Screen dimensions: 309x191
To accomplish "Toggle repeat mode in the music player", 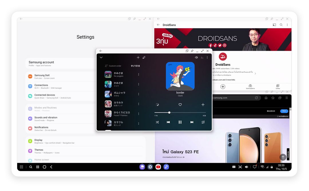I will (x=203, y=122).
